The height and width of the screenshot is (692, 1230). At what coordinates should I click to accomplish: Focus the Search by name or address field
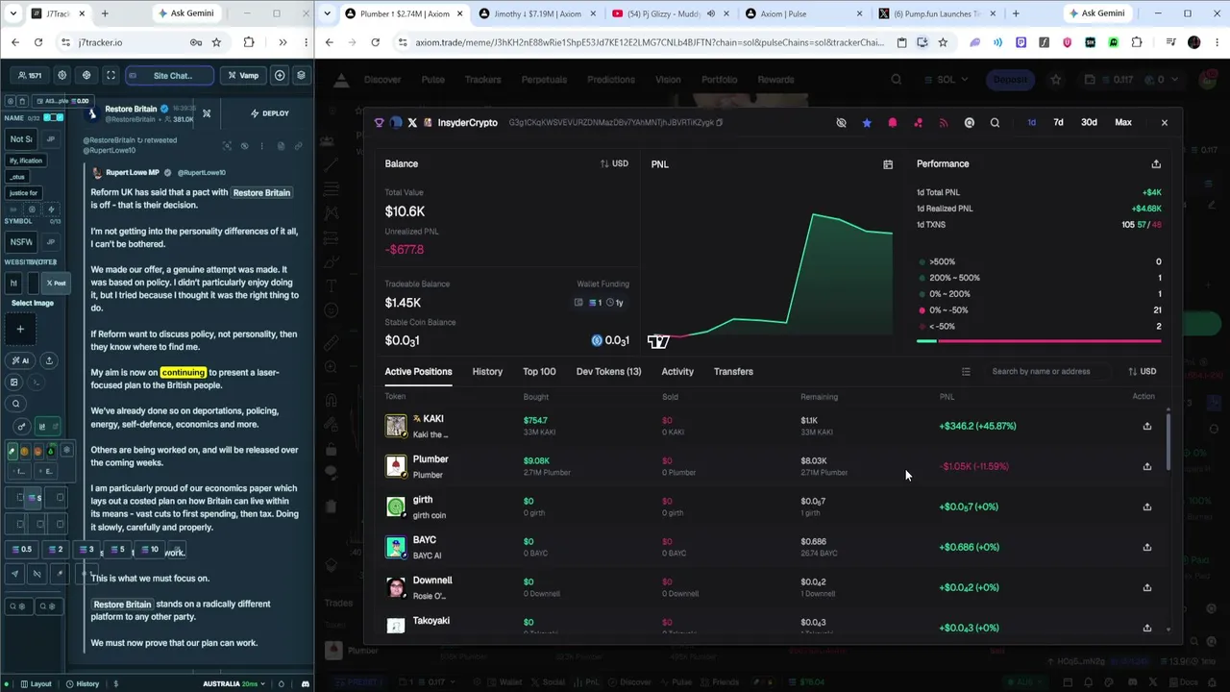pyautogui.click(x=1047, y=372)
